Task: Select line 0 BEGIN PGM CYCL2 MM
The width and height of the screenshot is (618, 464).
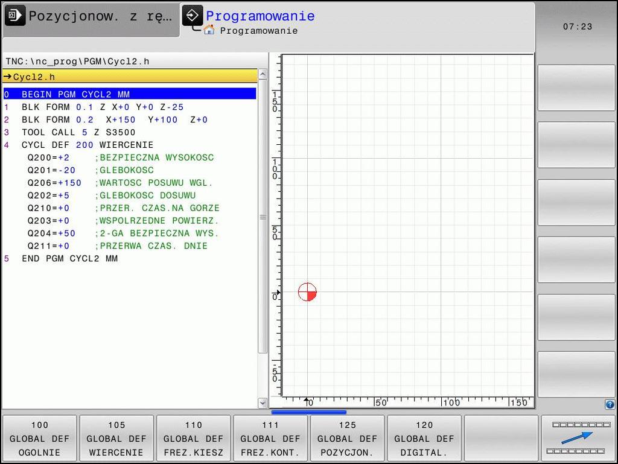Action: [x=130, y=94]
